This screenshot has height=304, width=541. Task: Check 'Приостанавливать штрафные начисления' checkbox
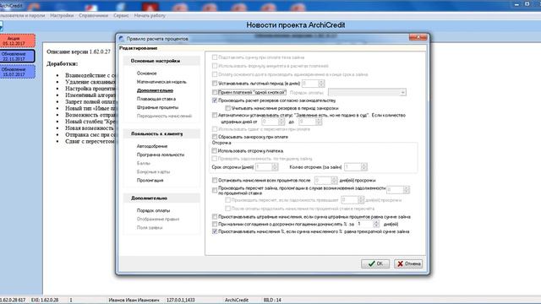pyautogui.click(x=215, y=217)
